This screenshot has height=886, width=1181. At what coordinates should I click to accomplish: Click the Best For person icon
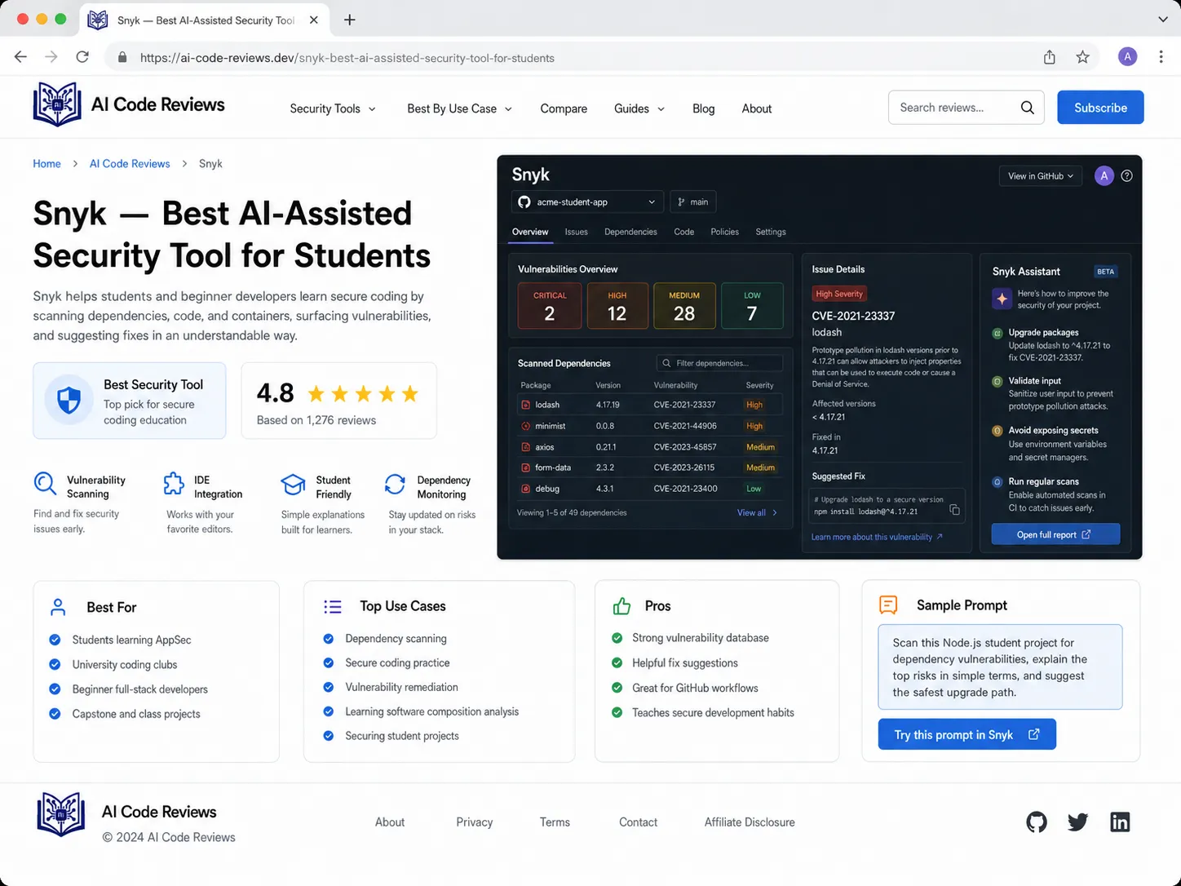coord(58,607)
